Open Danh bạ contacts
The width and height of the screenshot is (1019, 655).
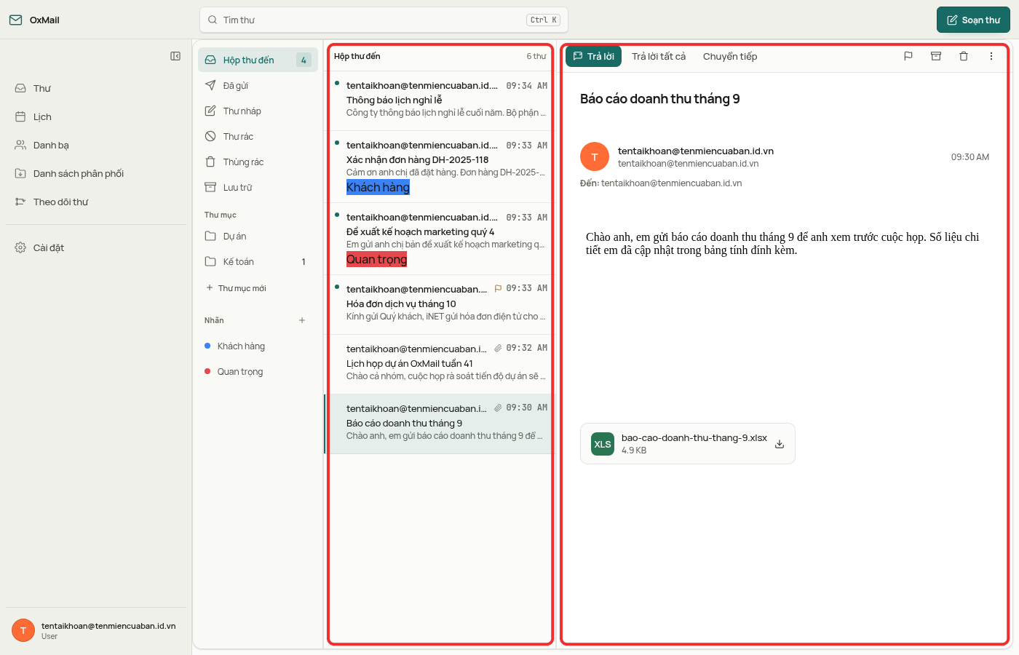pyautogui.click(x=96, y=145)
